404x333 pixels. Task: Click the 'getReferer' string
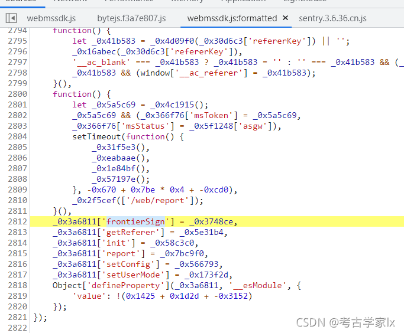click(131, 232)
